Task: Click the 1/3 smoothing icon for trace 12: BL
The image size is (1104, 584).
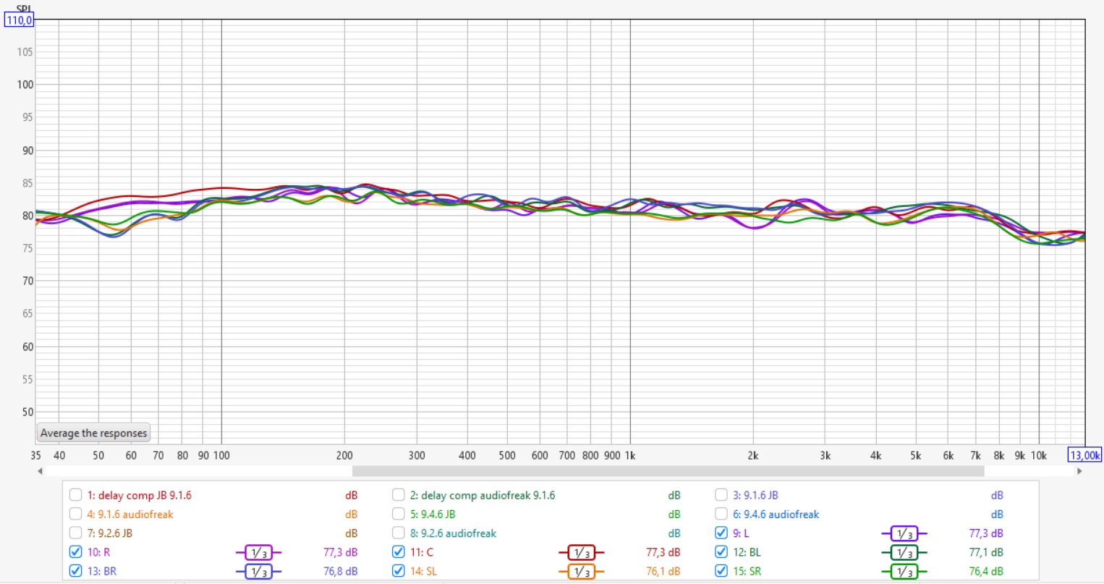Action: coord(904,552)
